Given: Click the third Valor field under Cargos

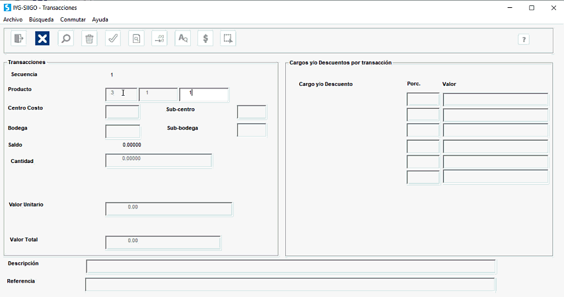Looking at the screenshot, I should click(496, 130).
